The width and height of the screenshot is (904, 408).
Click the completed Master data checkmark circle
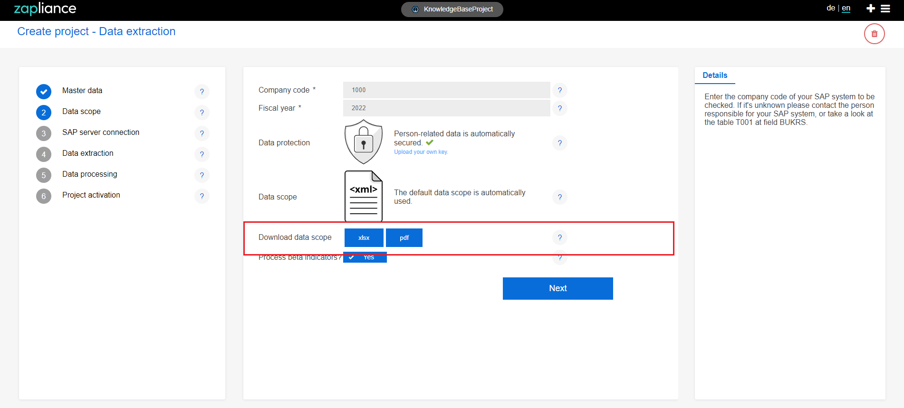44,92
